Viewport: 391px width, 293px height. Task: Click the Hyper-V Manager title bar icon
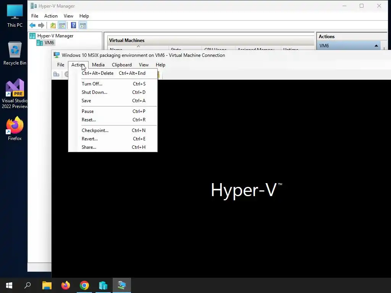pos(34,6)
